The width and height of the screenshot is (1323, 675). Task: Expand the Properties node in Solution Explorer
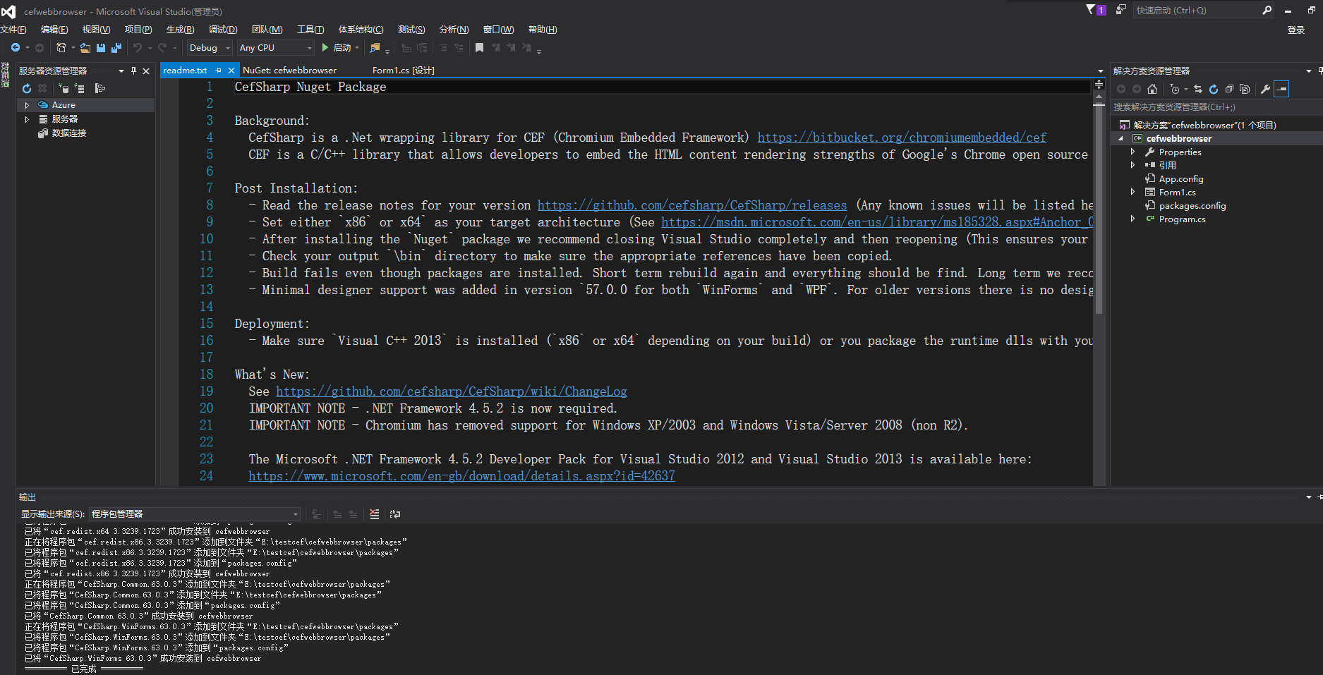(x=1133, y=152)
